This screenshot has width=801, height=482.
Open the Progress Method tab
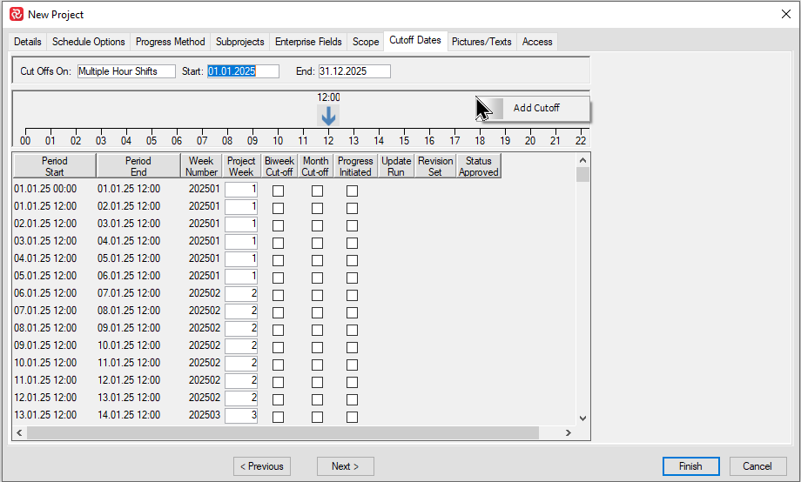[x=170, y=42]
